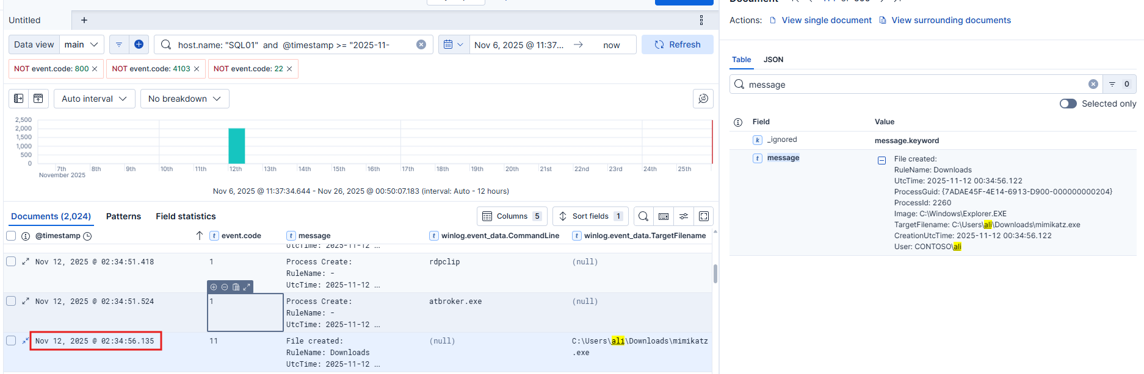The image size is (1144, 374).
Task: Toggle the field list sidebar icon
Action: pyautogui.click(x=19, y=99)
